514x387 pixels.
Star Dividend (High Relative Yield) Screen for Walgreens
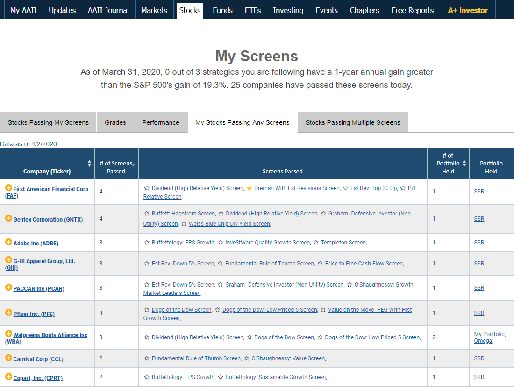pos(147,337)
